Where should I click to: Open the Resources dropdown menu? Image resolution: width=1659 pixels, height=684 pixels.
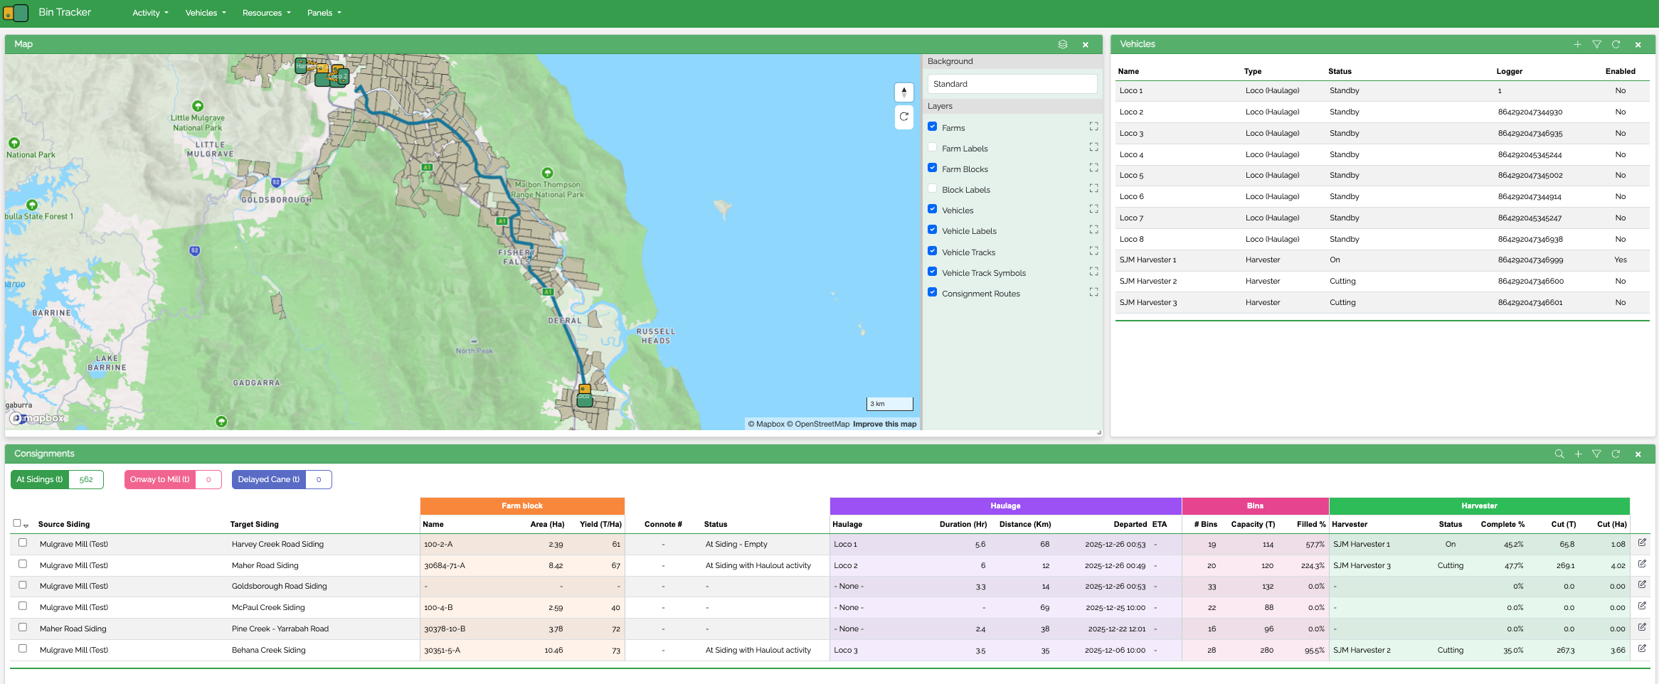[x=266, y=13]
